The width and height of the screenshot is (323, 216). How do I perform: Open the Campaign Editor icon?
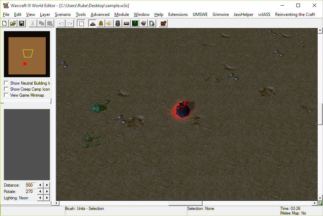126,23
